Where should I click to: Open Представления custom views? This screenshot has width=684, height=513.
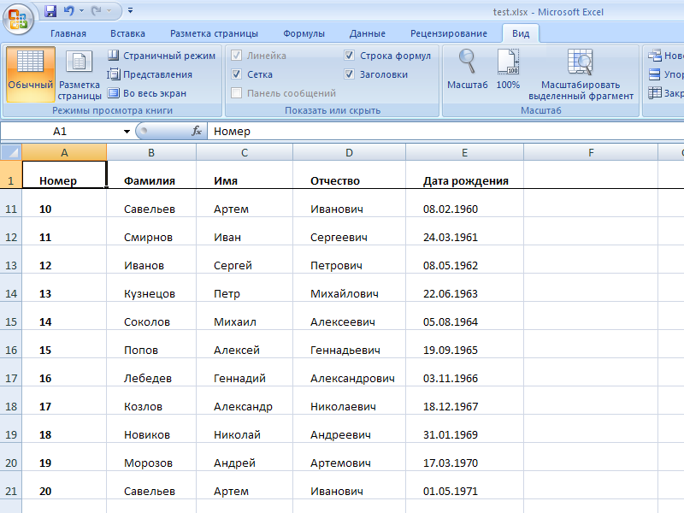150,74
